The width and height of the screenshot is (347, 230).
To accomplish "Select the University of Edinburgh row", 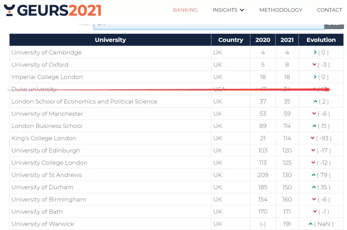I will pos(46,150).
